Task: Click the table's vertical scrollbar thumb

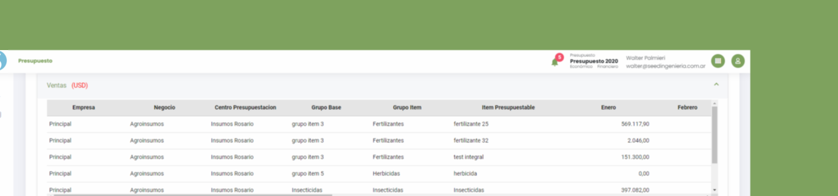Action: [x=714, y=135]
